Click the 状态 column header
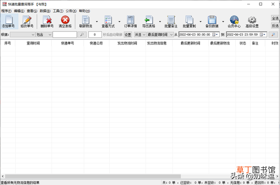The image size is (280, 185). 243,43
